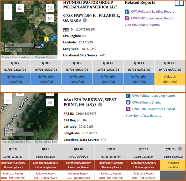
Task: Open Kia CWA DMR Exceedances Report link
Action: coord(154,109)
